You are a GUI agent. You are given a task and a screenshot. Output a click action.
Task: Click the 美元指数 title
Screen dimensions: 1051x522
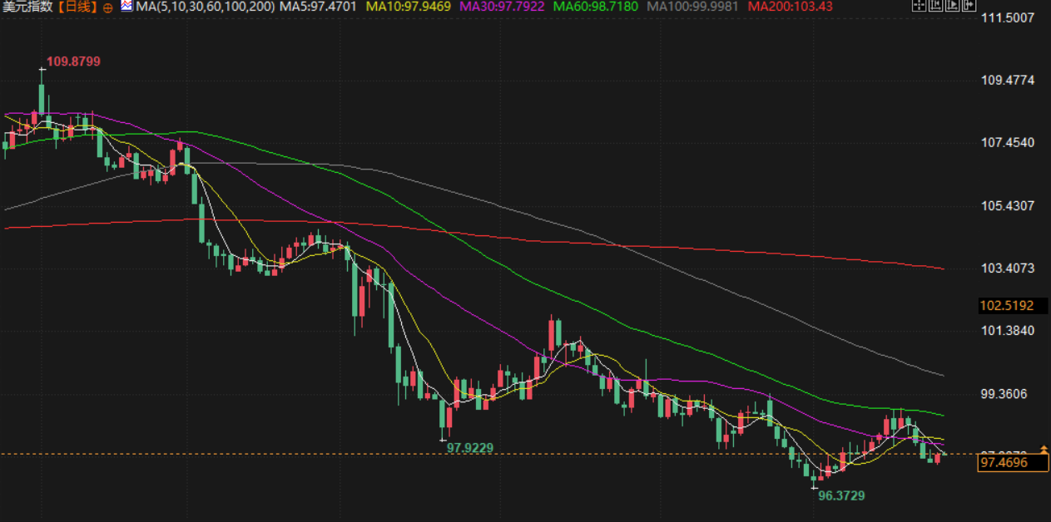tap(29, 7)
